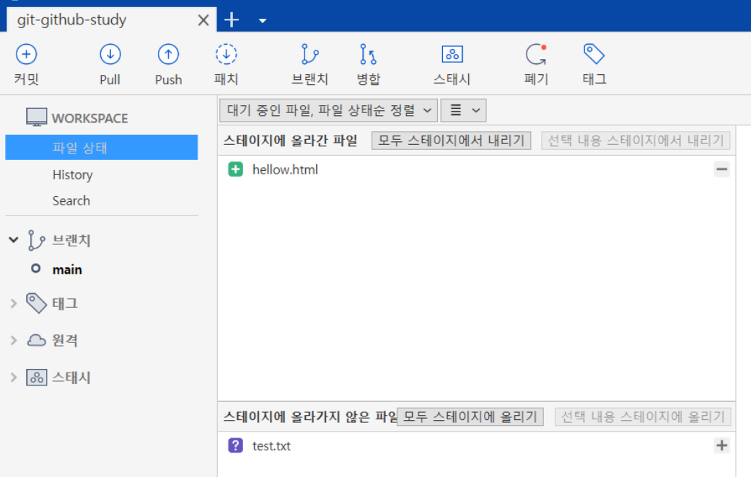Viewport: 751px width, 477px height.
Task: Open the list view mode dropdown
Action: pyautogui.click(x=464, y=110)
